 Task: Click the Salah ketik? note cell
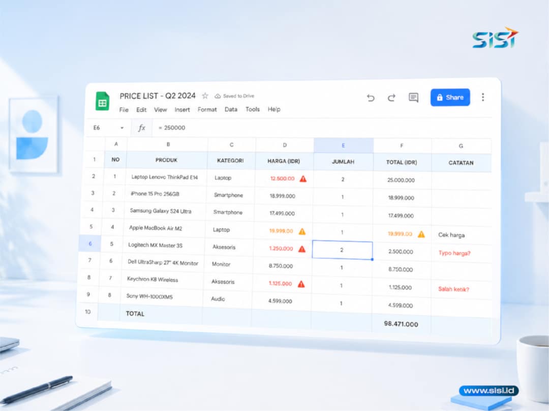coord(461,289)
